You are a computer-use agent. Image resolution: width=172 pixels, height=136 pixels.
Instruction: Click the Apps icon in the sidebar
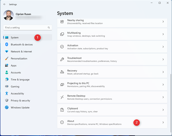pos(7,65)
